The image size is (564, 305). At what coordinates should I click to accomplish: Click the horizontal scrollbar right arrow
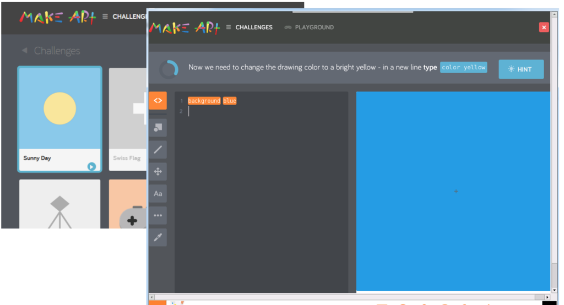(x=547, y=297)
